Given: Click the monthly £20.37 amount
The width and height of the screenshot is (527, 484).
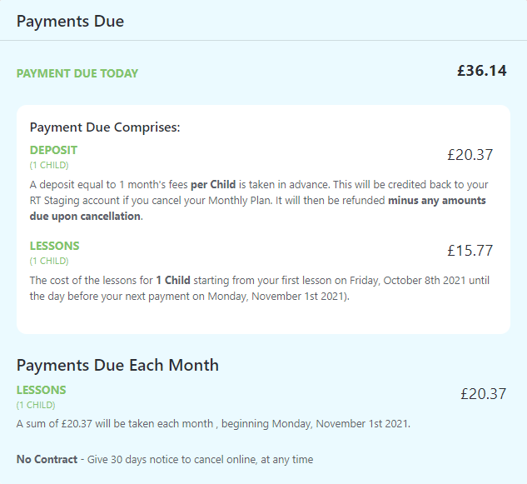Looking at the screenshot, I should point(484,394).
